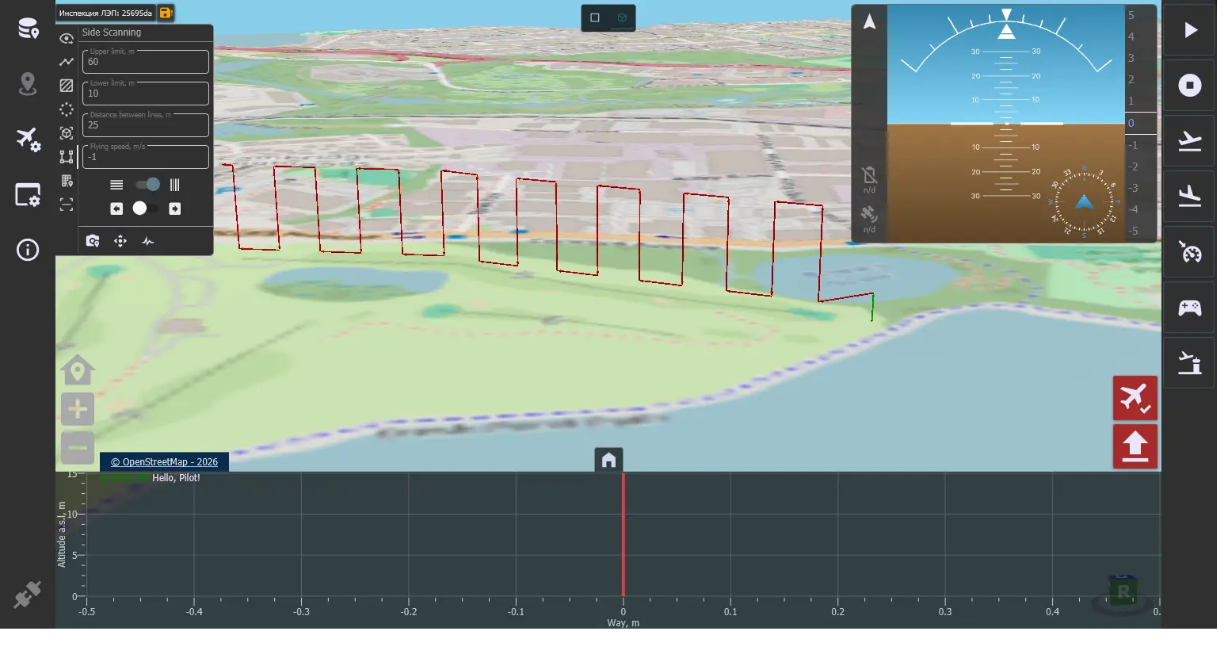This screenshot has height=658, width=1228.
Task: Toggle the horizontal/vertical scan lines switch
Action: pos(147,185)
